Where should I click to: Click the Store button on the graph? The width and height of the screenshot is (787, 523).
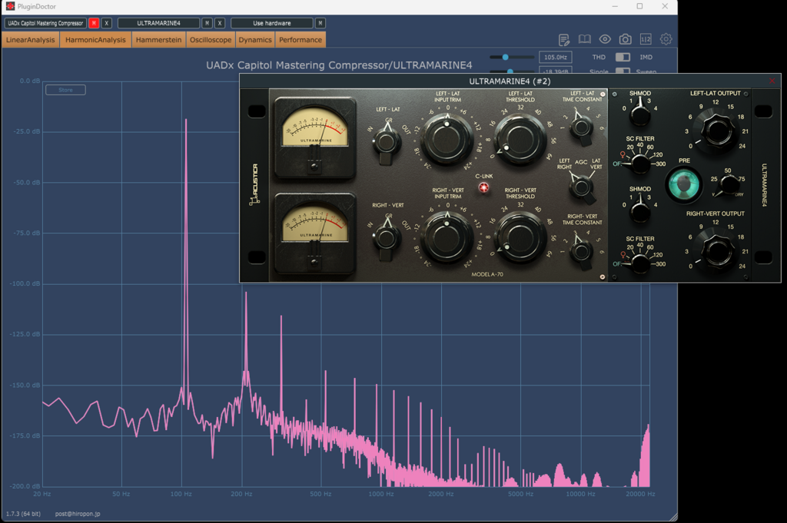[x=66, y=90]
